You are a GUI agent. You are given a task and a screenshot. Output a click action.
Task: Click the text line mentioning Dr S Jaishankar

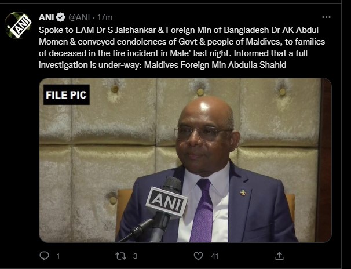pos(178,30)
